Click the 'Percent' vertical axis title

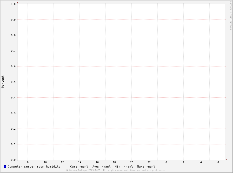click(x=3, y=82)
